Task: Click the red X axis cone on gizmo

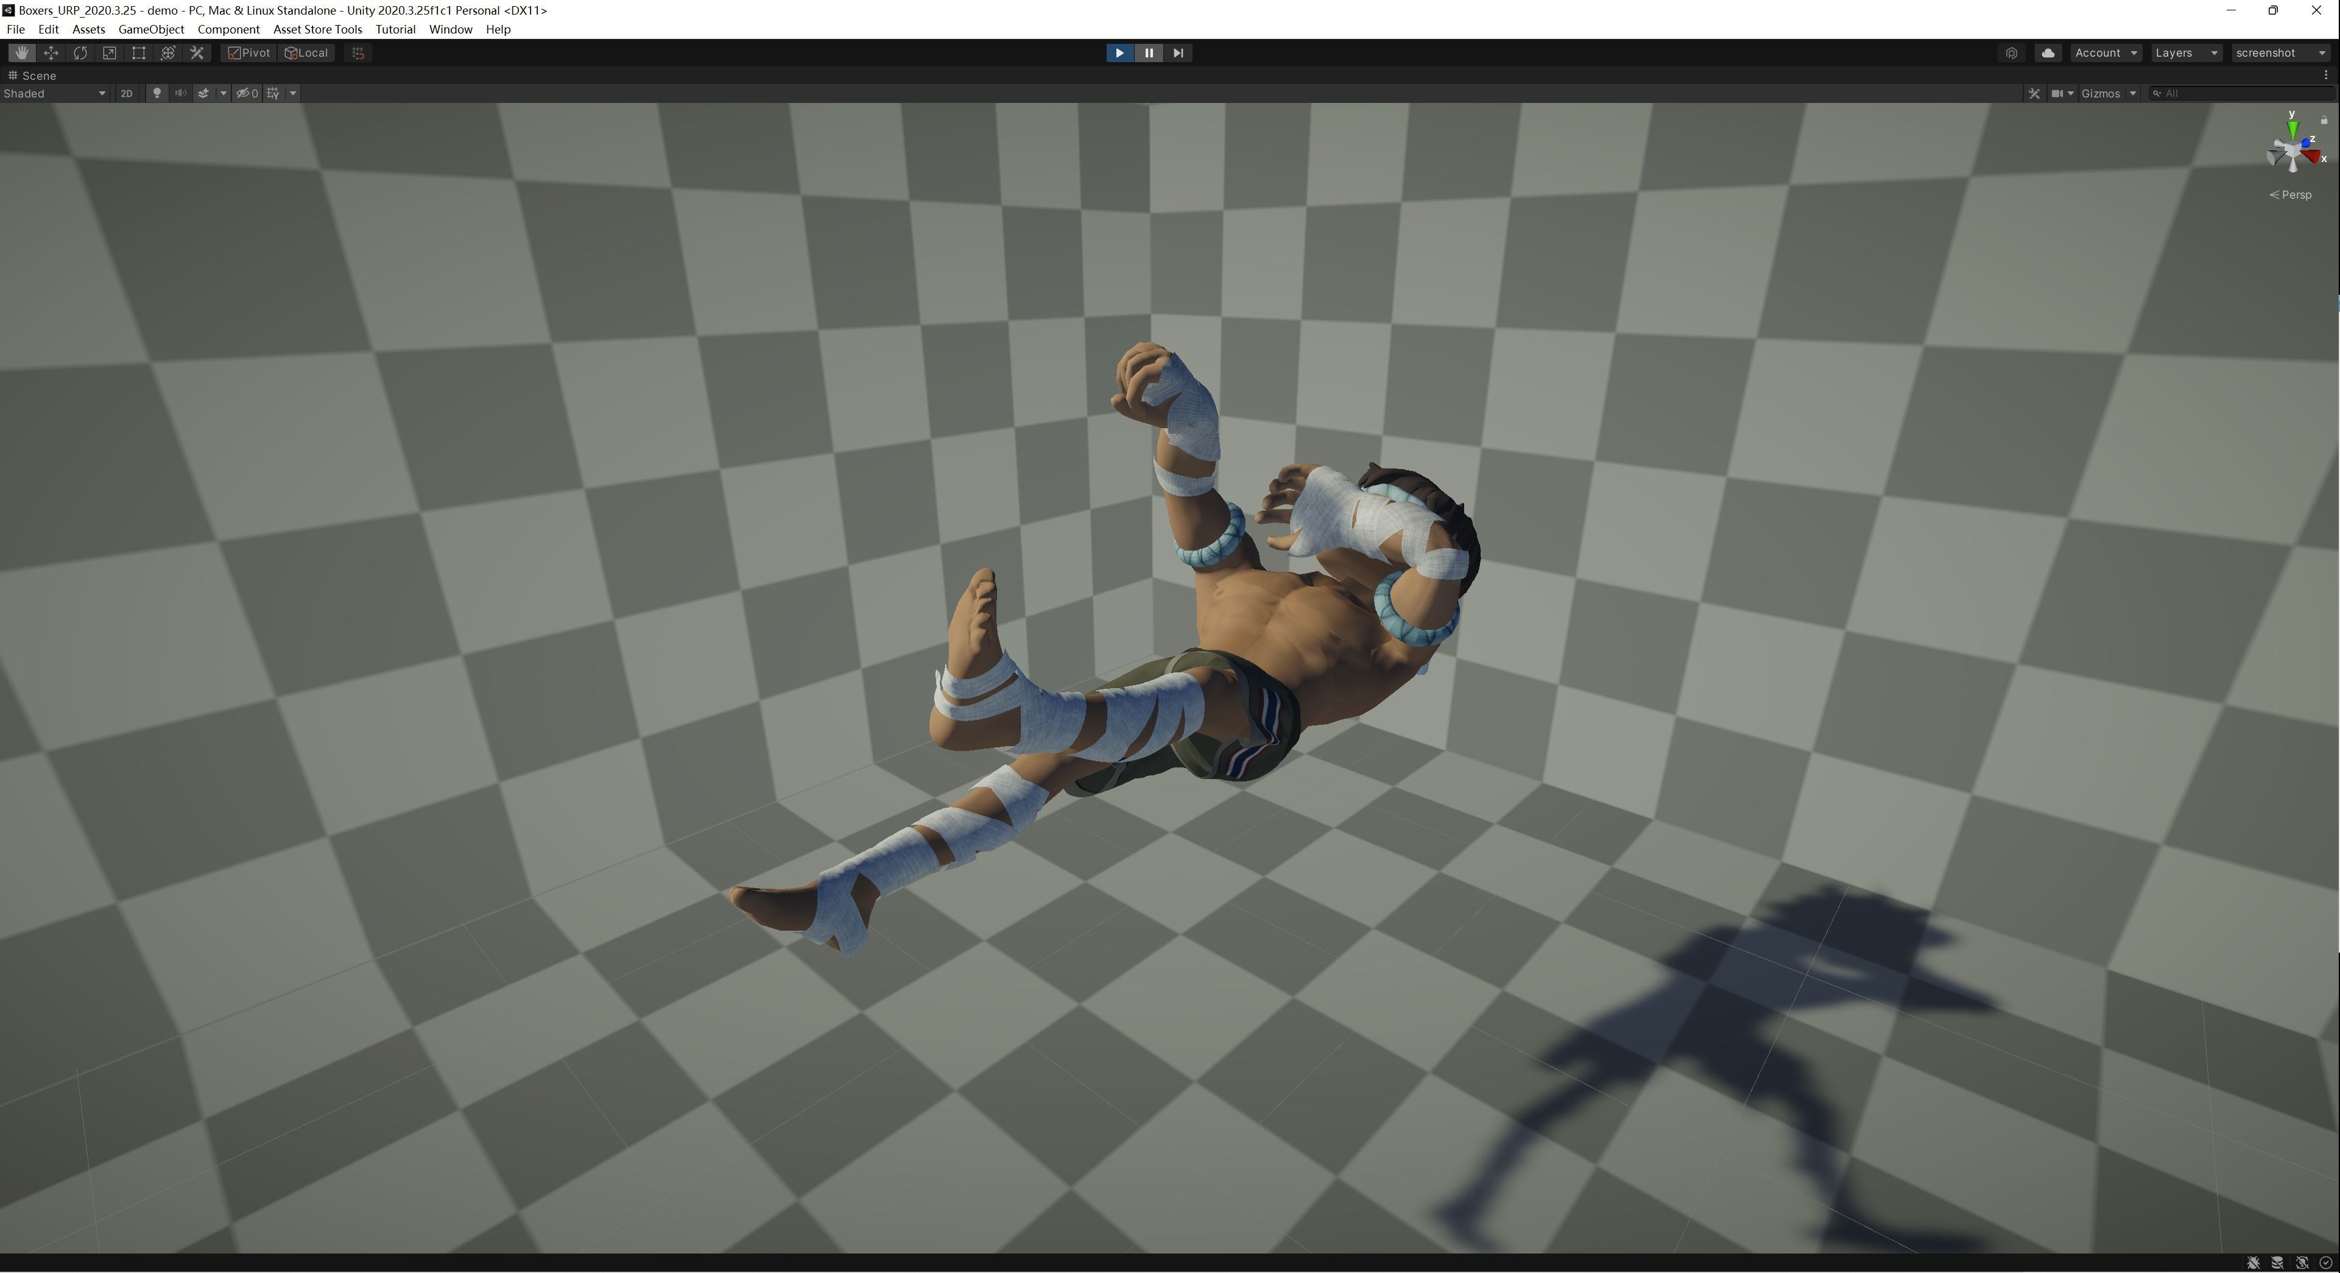Action: click(2313, 157)
